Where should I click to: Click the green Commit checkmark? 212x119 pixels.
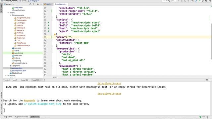199,1
